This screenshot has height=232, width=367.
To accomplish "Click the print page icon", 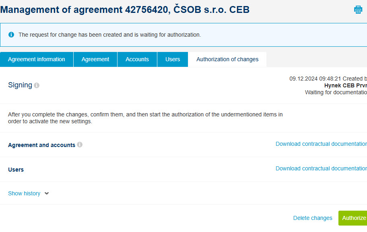I will [x=358, y=10].
